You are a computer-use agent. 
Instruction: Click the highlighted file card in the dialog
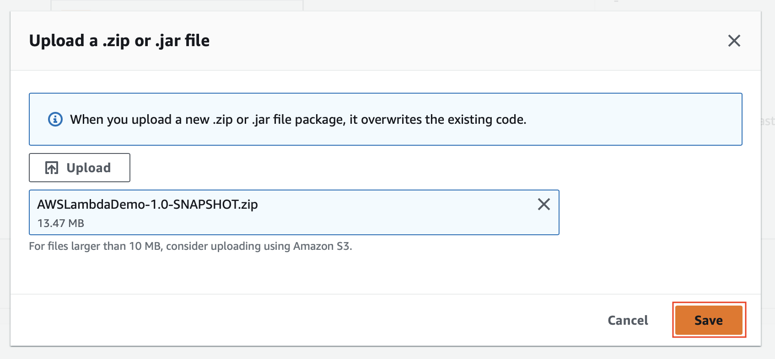click(294, 212)
